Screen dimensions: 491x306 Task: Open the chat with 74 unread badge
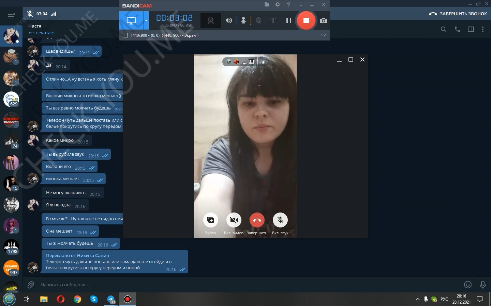pyautogui.click(x=11, y=141)
